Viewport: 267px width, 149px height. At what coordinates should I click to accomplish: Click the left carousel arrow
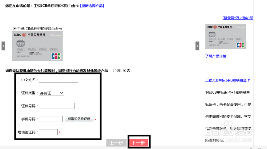3,46
